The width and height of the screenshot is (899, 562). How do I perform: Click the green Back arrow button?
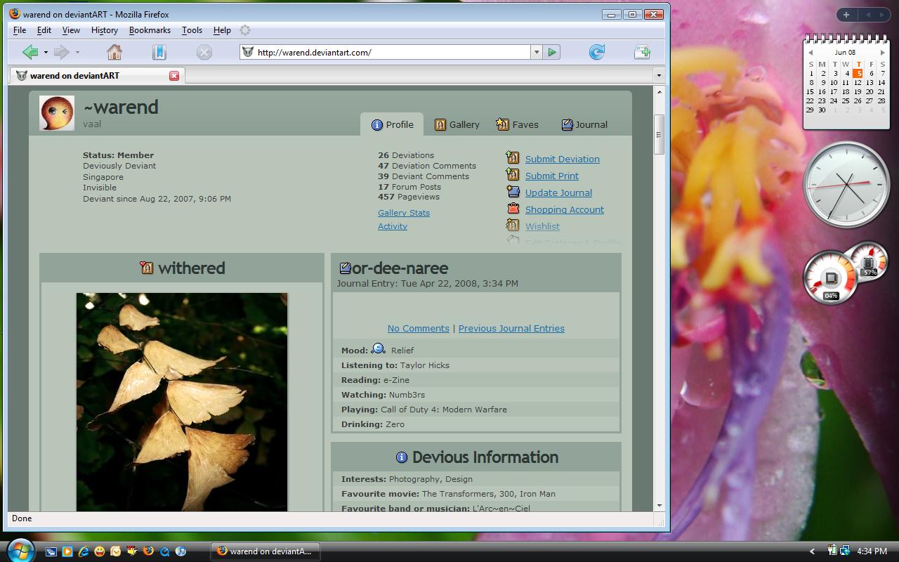30,52
